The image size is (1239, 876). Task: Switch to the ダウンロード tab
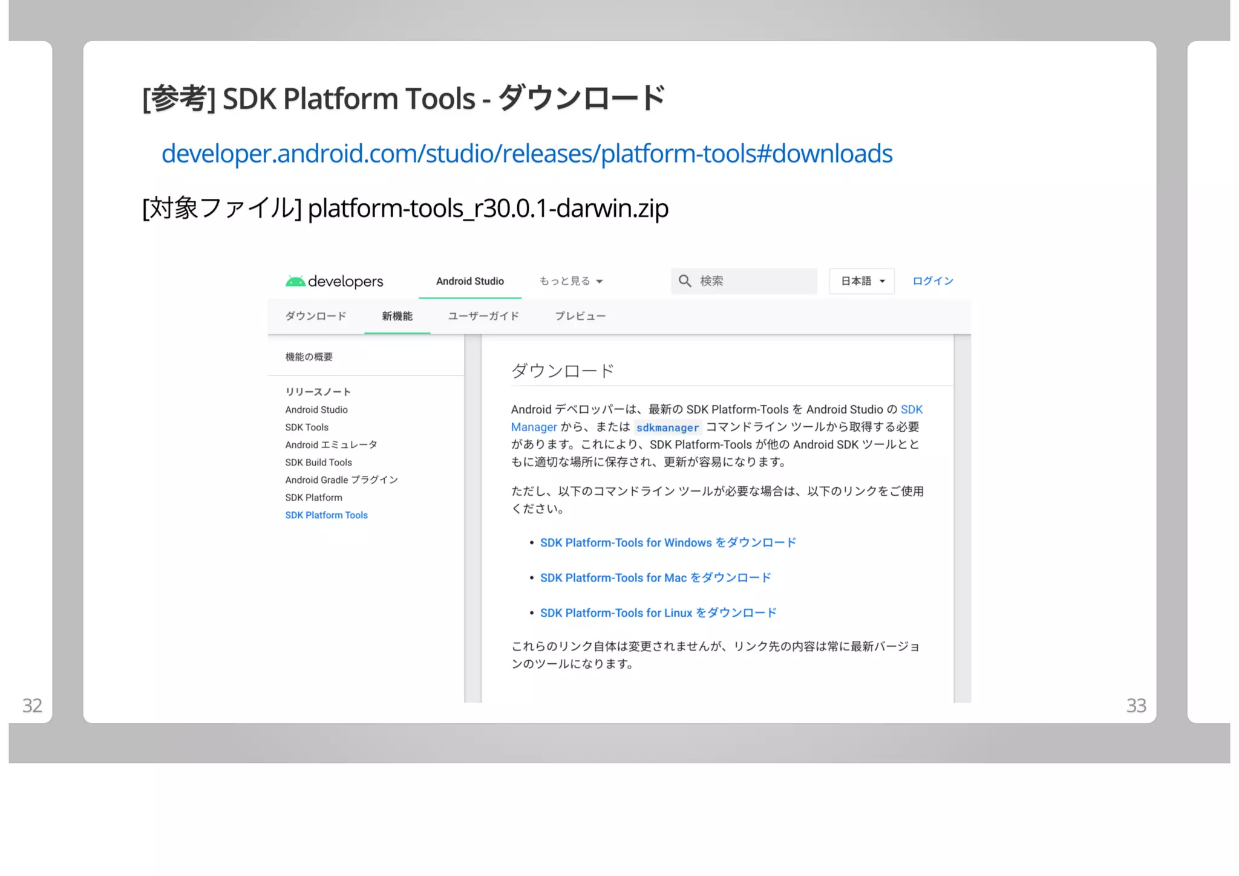(316, 316)
